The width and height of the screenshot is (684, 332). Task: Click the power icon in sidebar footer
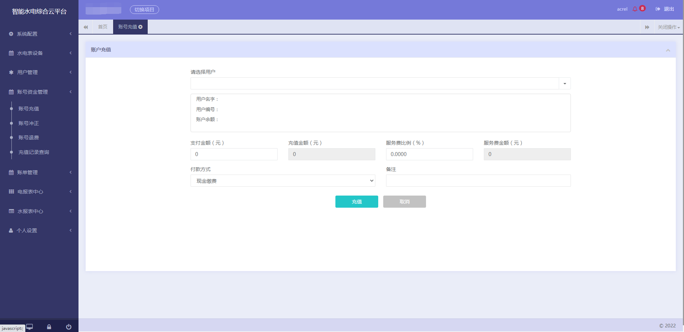(69, 327)
